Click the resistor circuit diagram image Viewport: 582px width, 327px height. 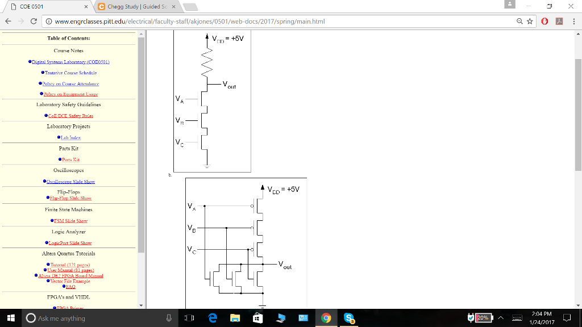pos(213,101)
